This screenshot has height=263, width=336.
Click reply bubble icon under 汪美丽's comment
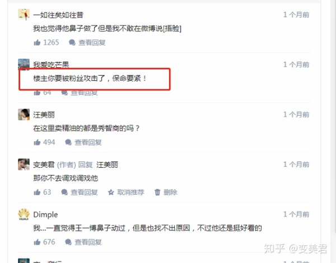(68, 142)
